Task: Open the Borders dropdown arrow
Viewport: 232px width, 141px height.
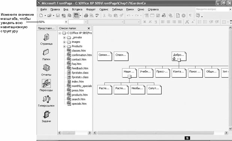Action: (x=228, y=22)
